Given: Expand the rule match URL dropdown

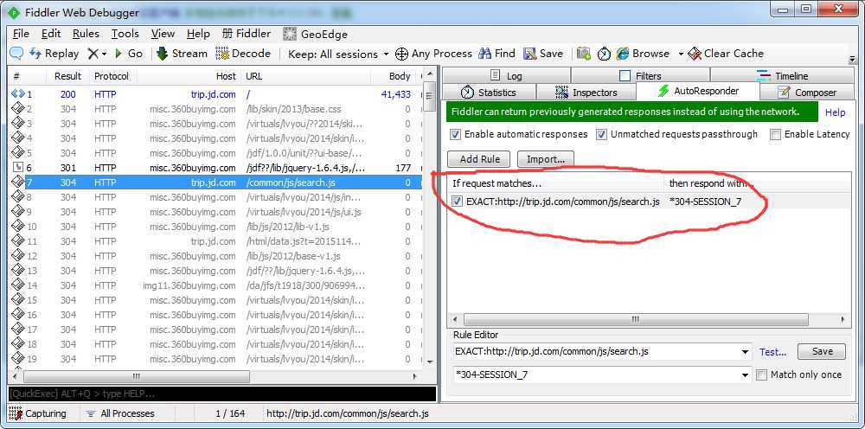Looking at the screenshot, I should pos(746,352).
